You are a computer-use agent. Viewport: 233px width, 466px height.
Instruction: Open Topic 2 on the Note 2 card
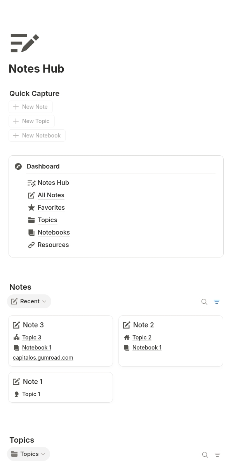(x=142, y=337)
